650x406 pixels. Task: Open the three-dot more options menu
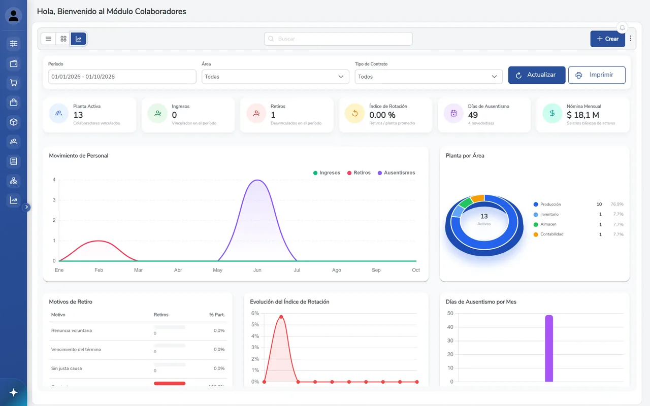pos(631,39)
